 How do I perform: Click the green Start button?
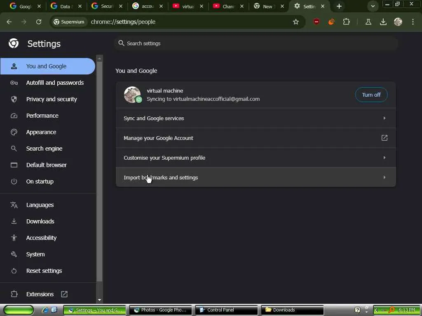pos(19,310)
